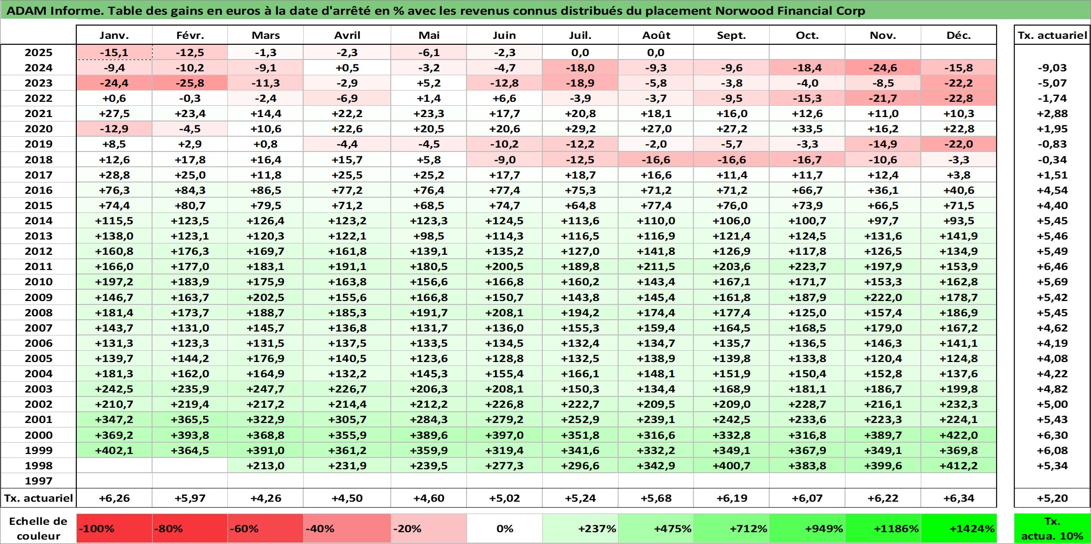Click the +5,00 actuarial rate for 2002
Screen dimensions: 1091x544
[x=1052, y=404]
